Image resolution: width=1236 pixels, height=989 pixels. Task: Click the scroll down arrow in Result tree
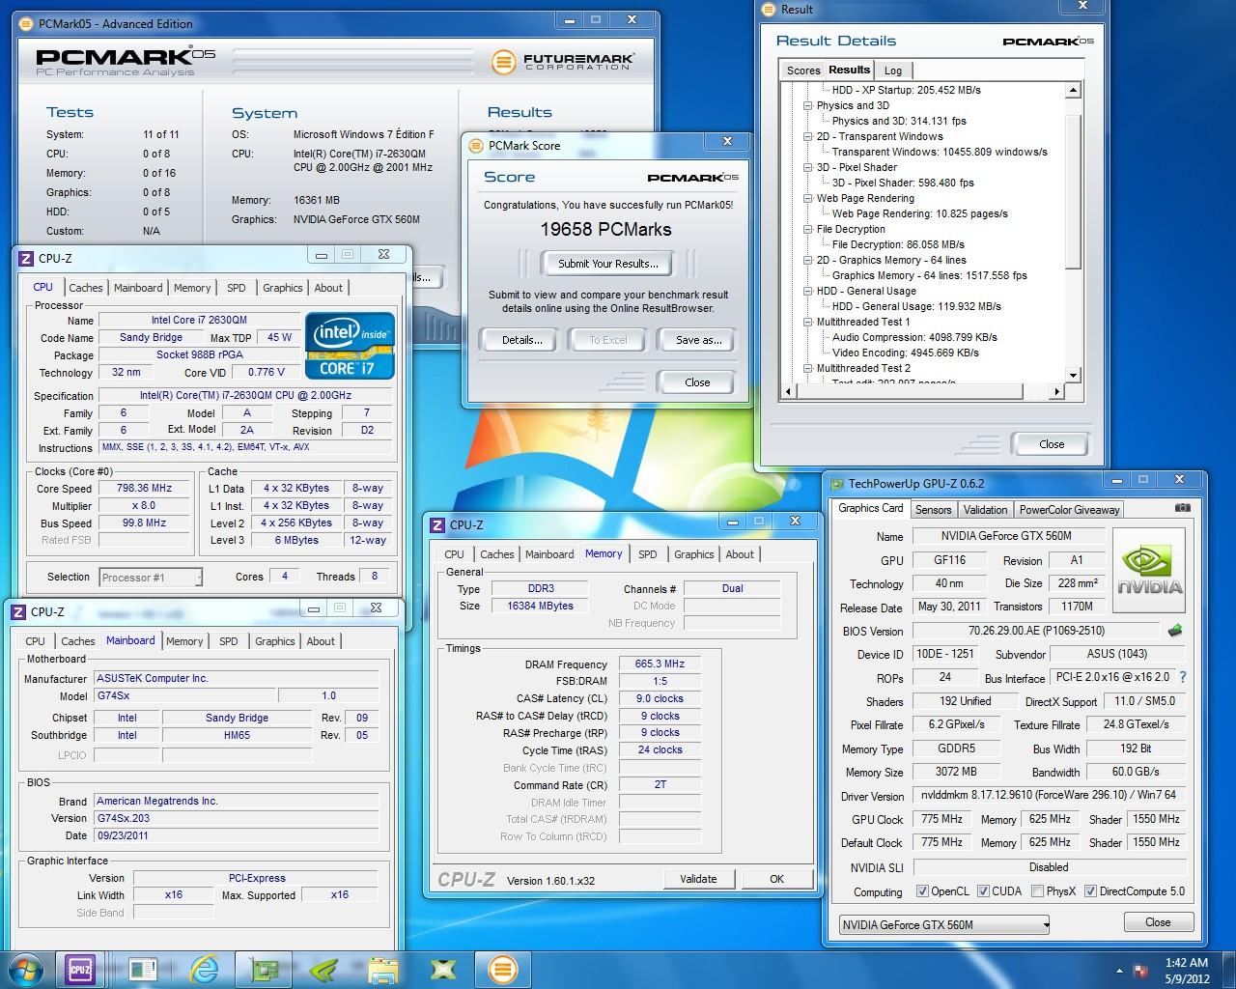click(x=1073, y=375)
